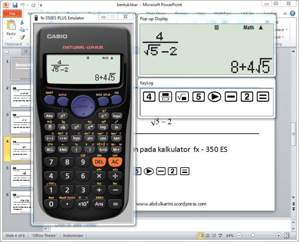Viewport: 299px width, 242px height.
Task: Switch to Slide Sorter view
Action: click(x=207, y=236)
